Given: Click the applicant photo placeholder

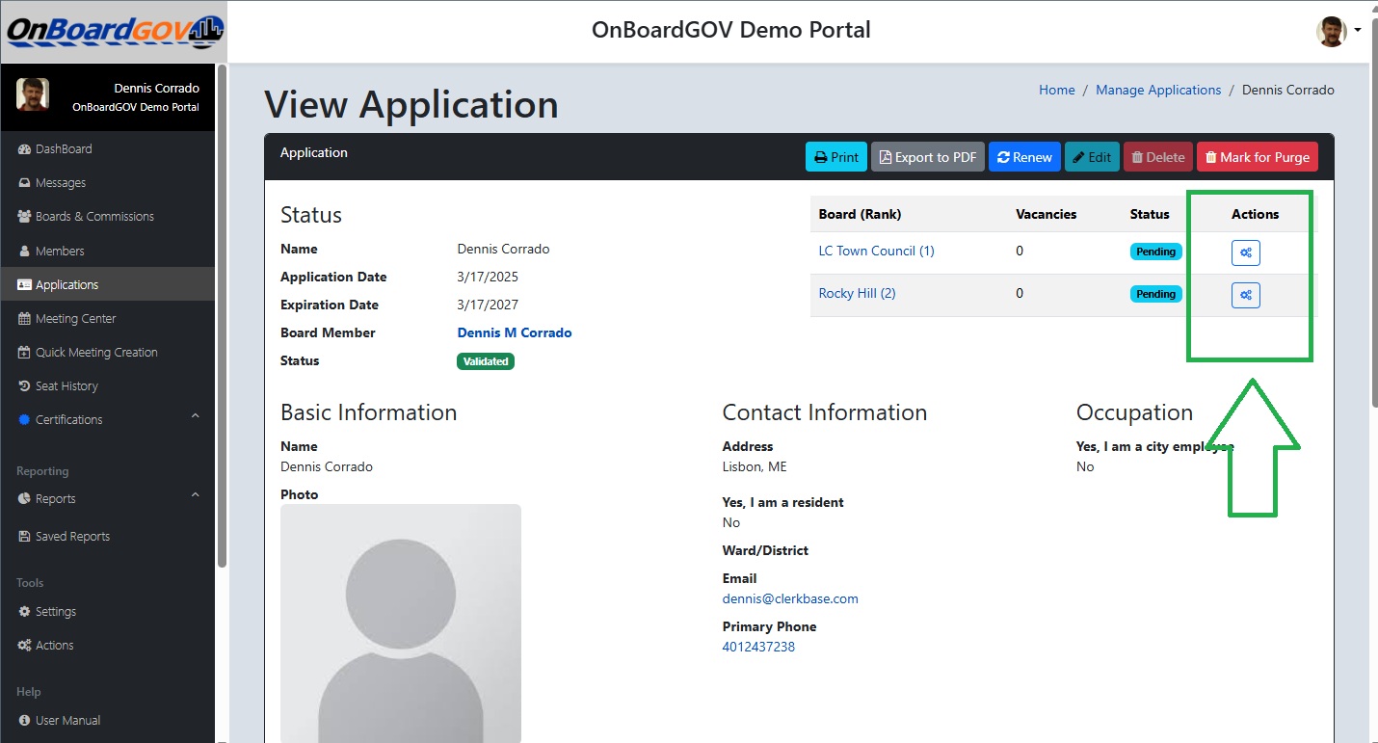Looking at the screenshot, I should coord(400,622).
